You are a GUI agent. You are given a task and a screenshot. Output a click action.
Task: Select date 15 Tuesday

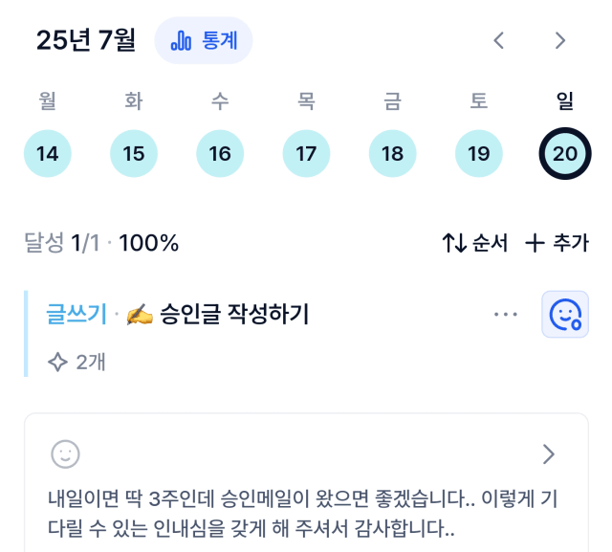(134, 153)
